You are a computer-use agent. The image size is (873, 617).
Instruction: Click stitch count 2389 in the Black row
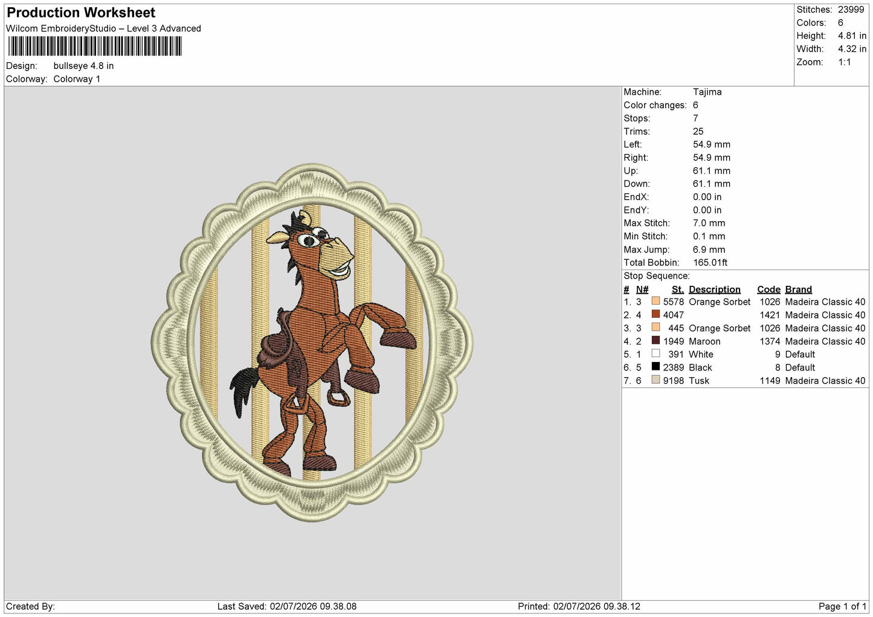click(x=674, y=367)
